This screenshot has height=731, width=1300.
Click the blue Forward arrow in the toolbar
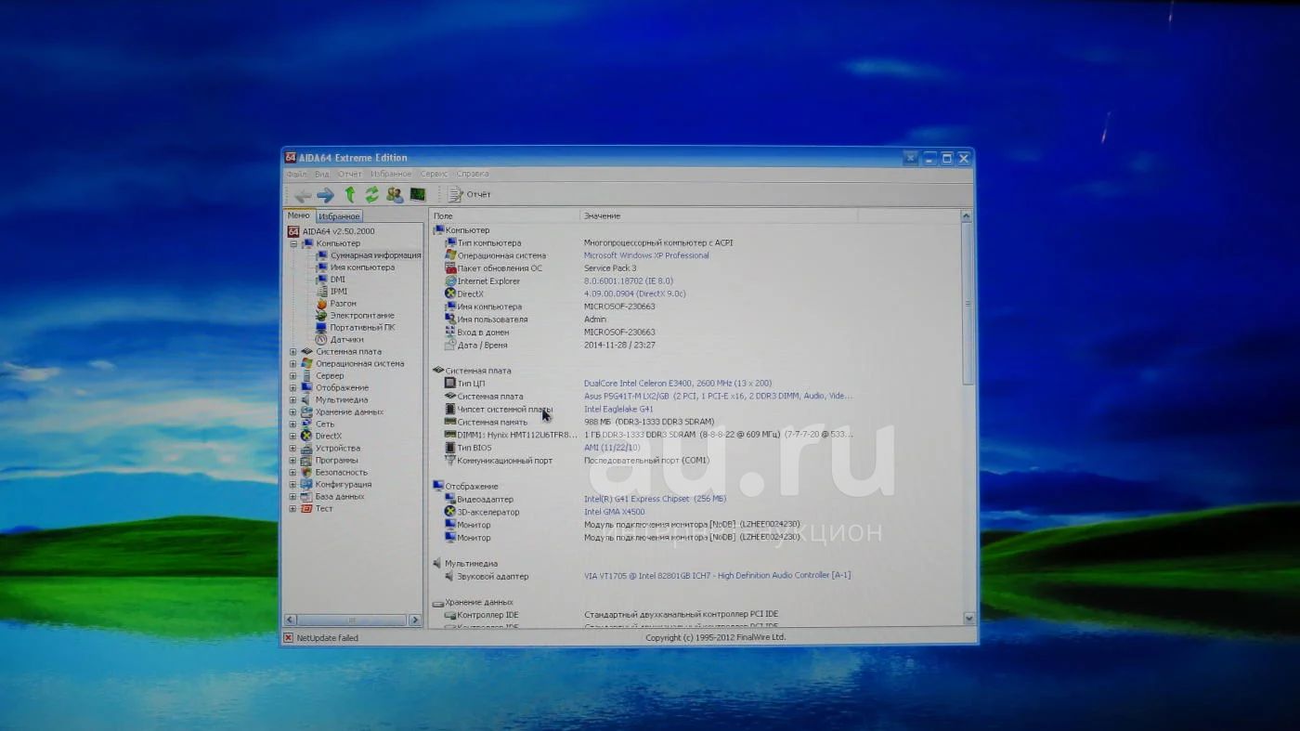click(325, 195)
